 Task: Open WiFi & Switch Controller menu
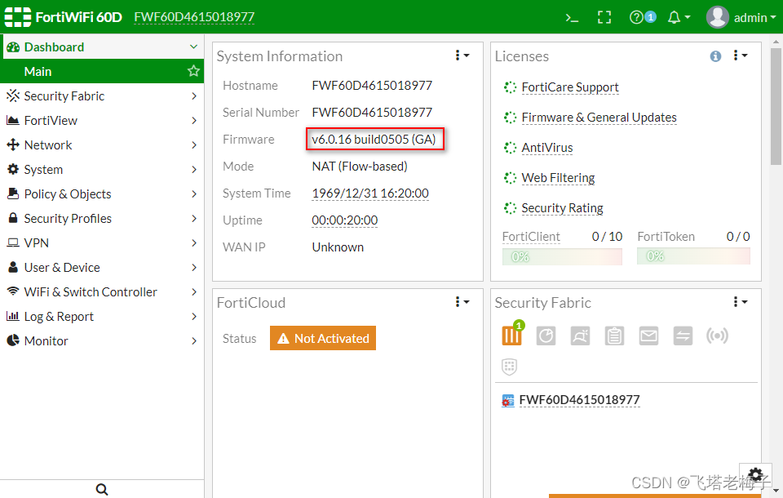point(102,292)
